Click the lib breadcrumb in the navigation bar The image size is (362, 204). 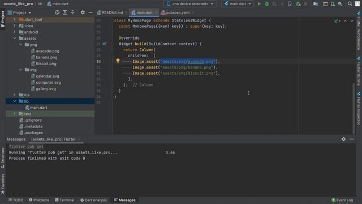[40, 4]
